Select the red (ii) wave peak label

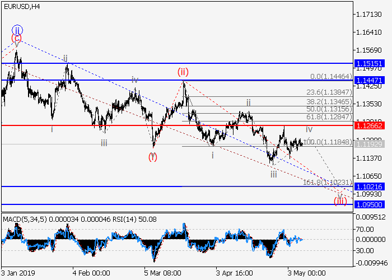click(183, 72)
